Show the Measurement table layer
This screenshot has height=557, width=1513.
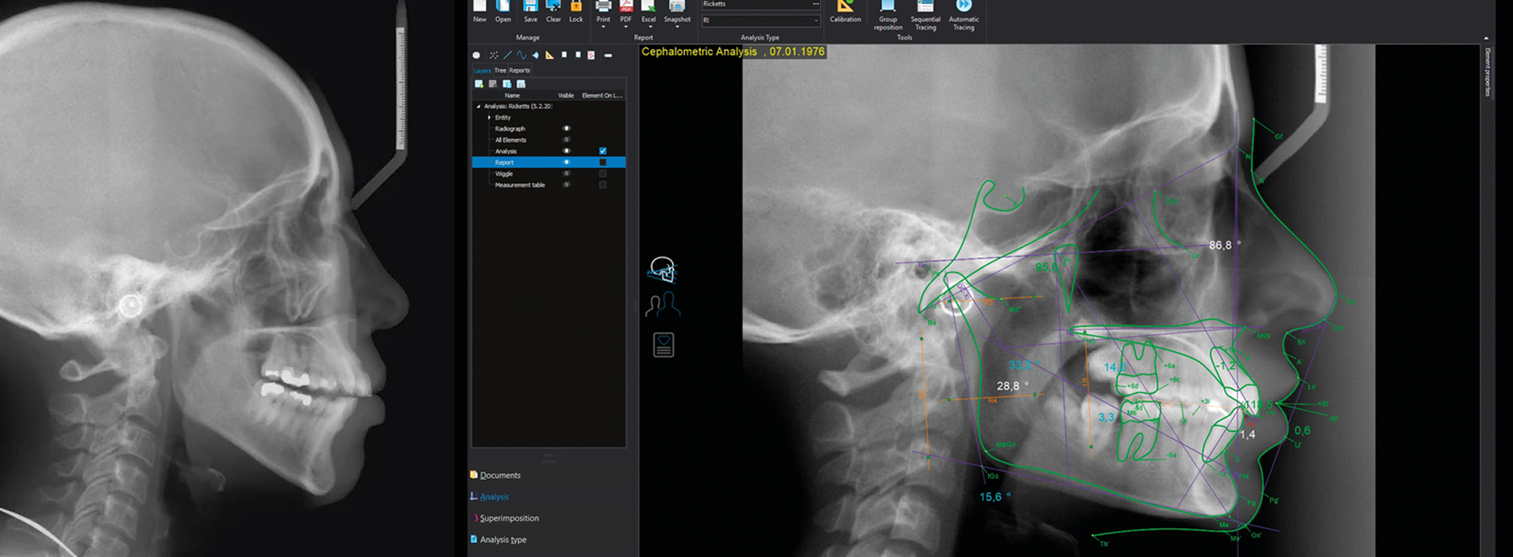coord(566,185)
